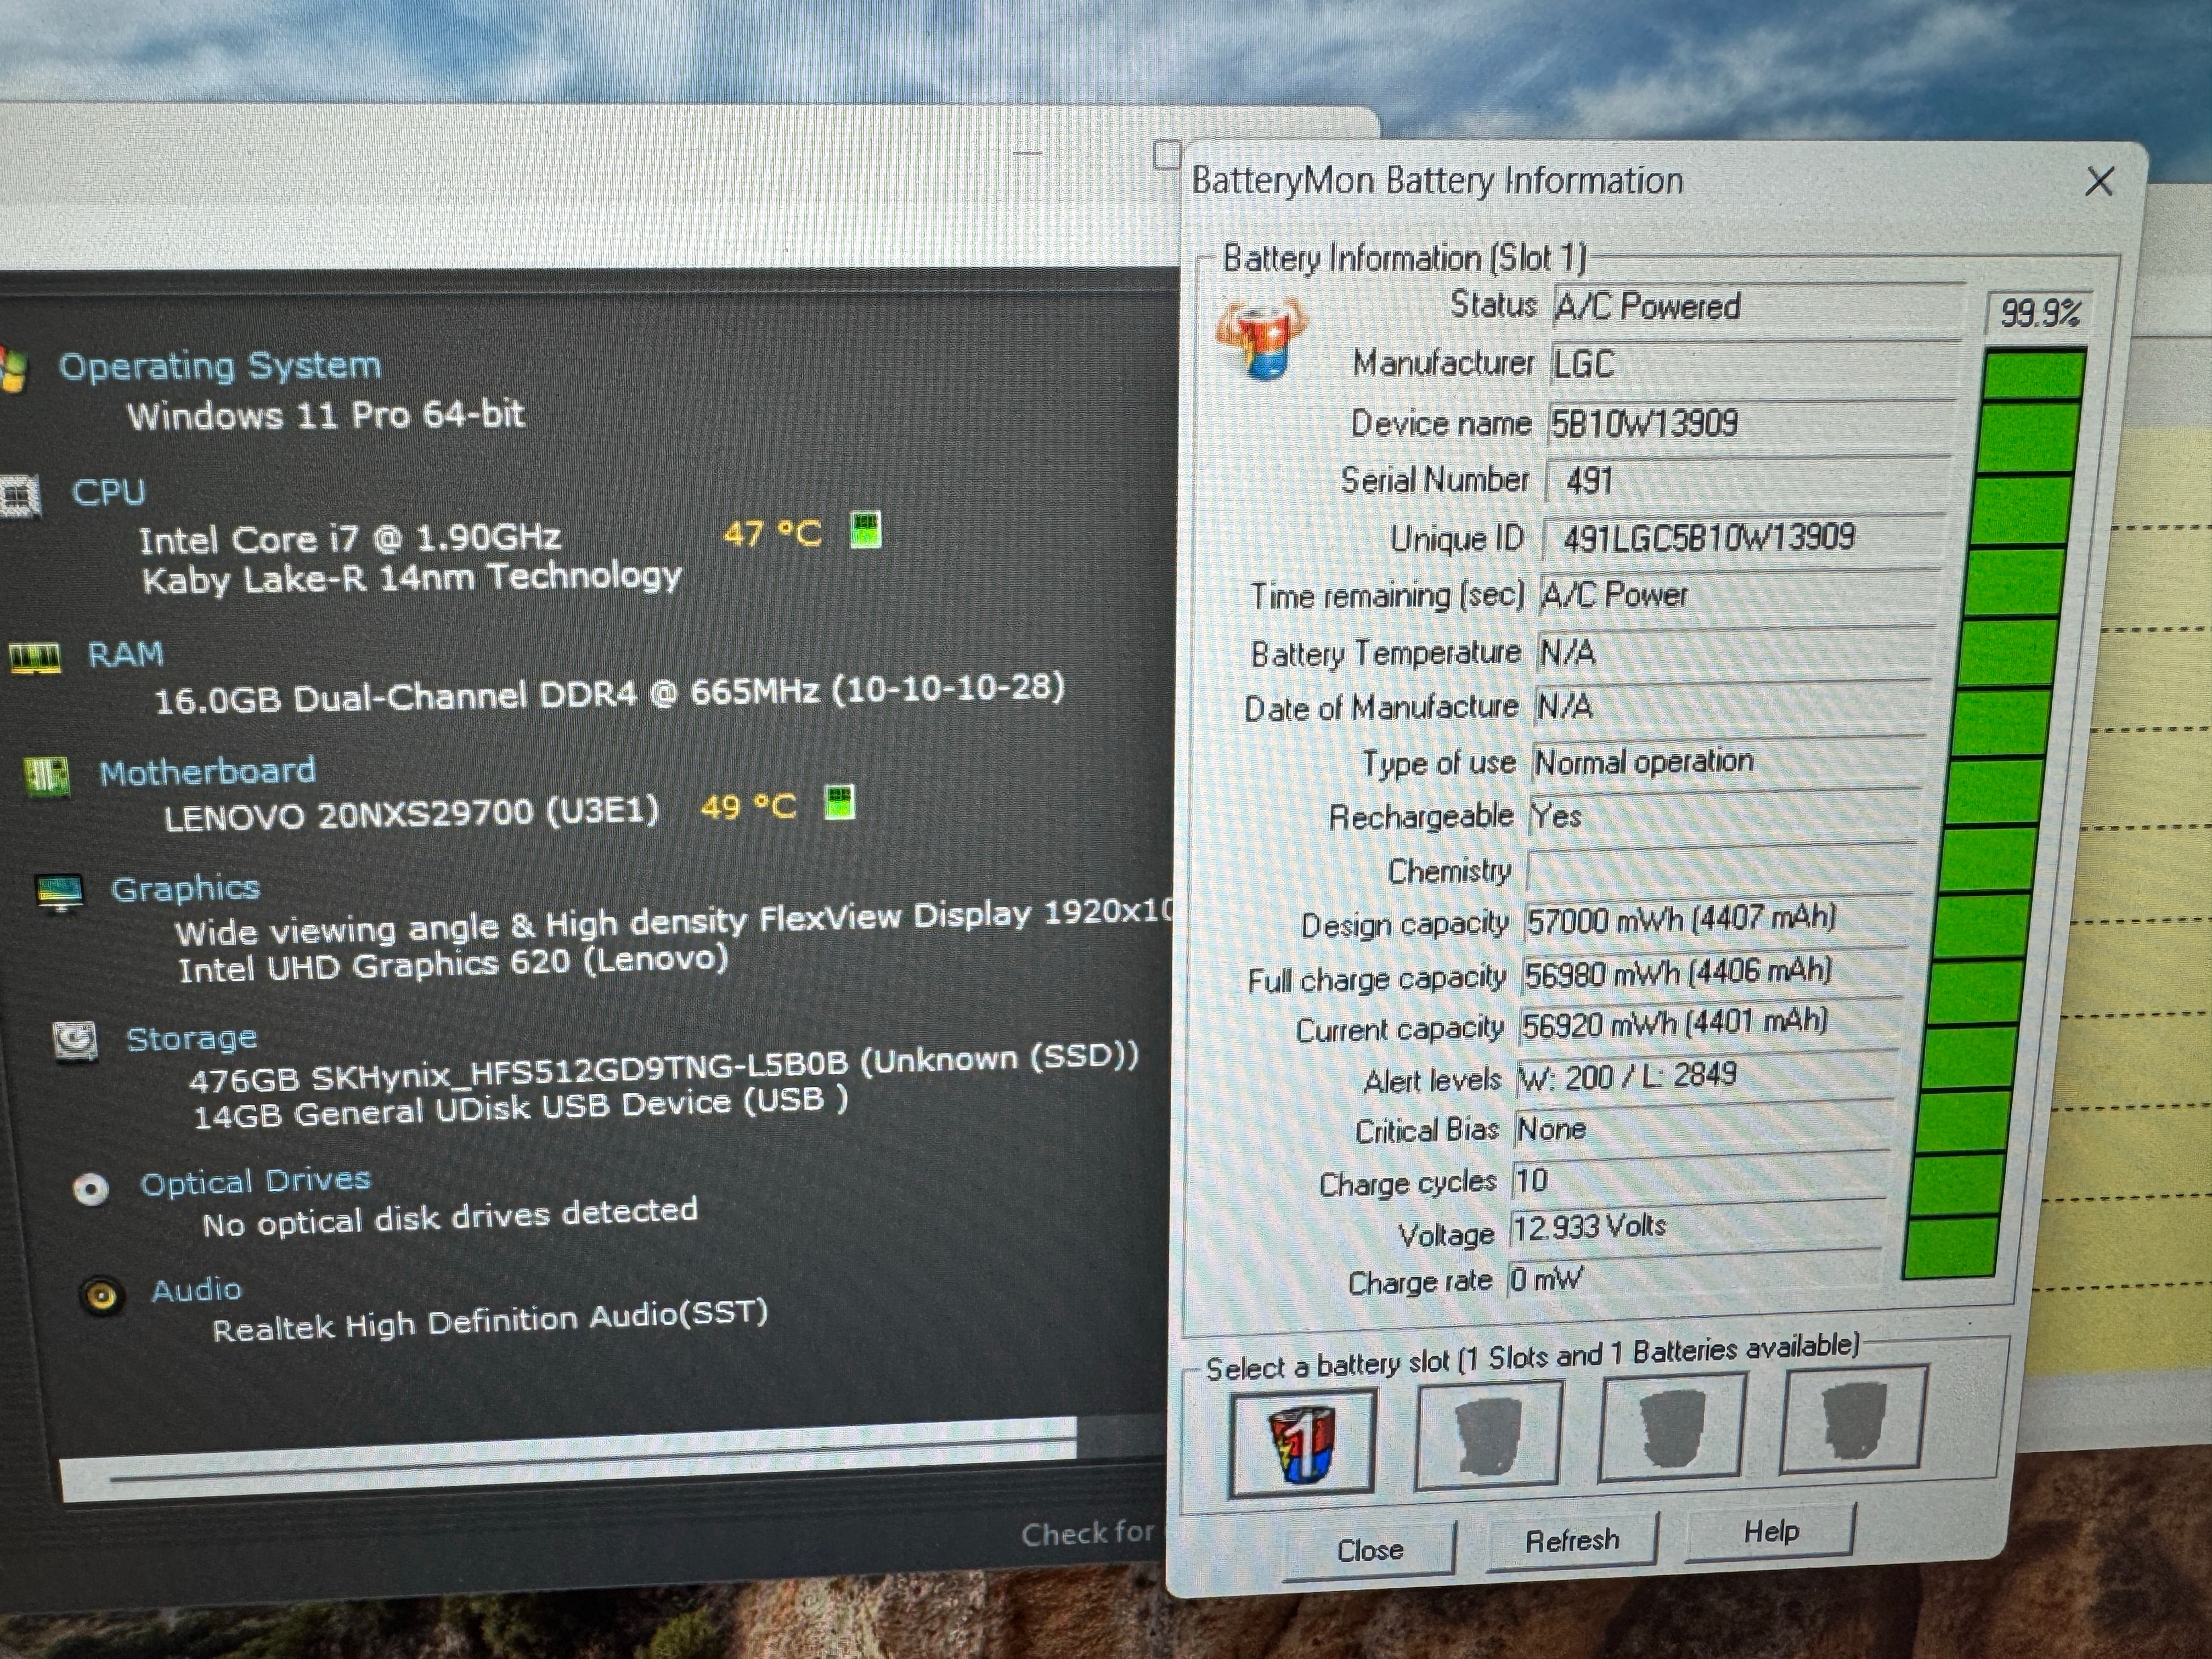Click the Intel Core i7 @ 1.90GHz text

[350, 539]
